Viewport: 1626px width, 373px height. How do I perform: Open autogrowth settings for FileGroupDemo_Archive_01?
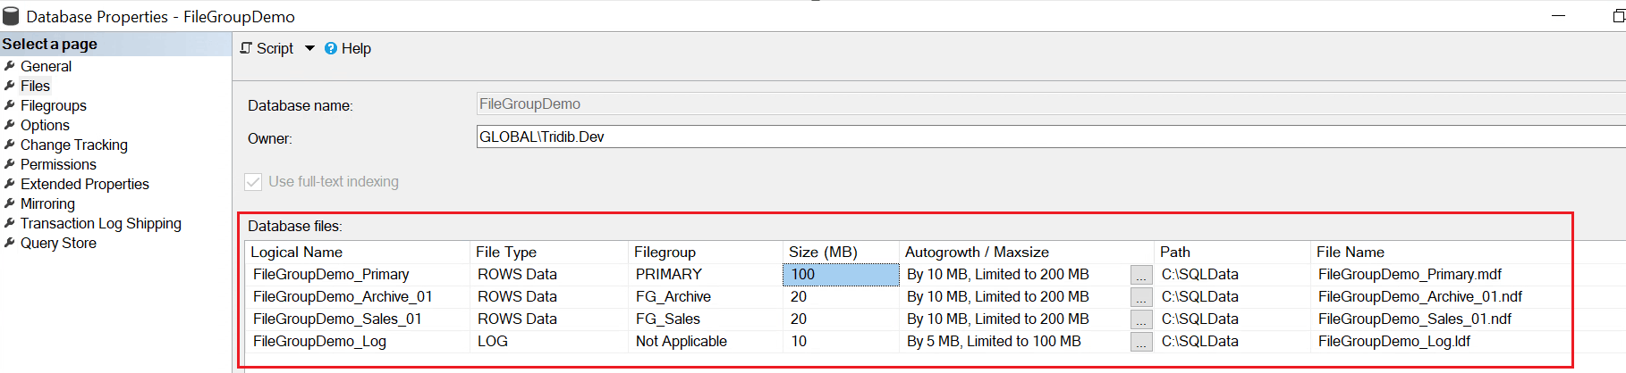click(x=1141, y=297)
